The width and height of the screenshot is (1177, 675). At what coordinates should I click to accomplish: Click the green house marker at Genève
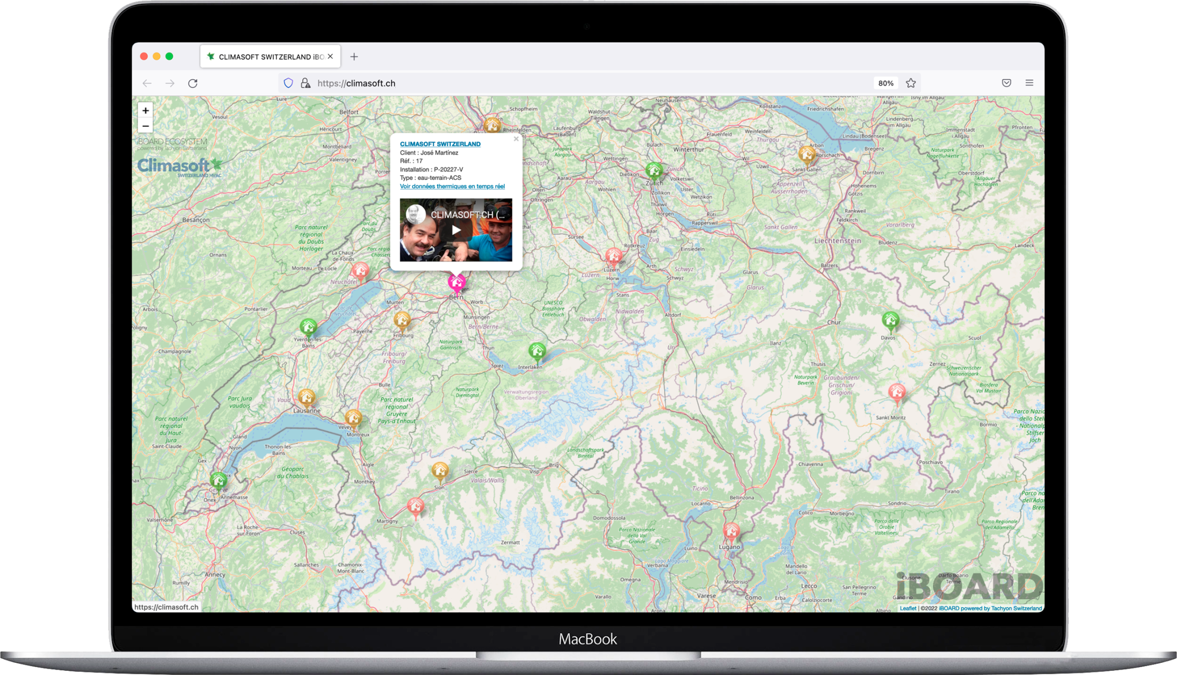click(x=218, y=481)
